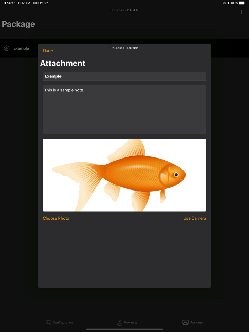The height and width of the screenshot is (332, 249).
Task: Switch to the Package tab
Action: tap(193, 322)
